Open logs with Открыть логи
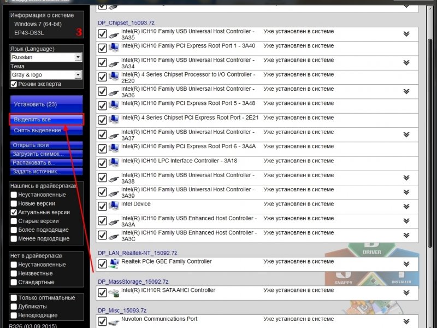This screenshot has width=437, height=328. [46, 145]
